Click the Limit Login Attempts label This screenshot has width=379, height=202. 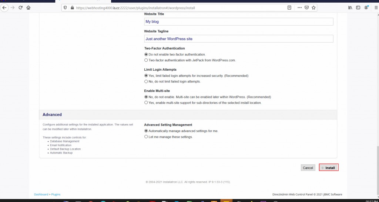click(x=160, y=70)
